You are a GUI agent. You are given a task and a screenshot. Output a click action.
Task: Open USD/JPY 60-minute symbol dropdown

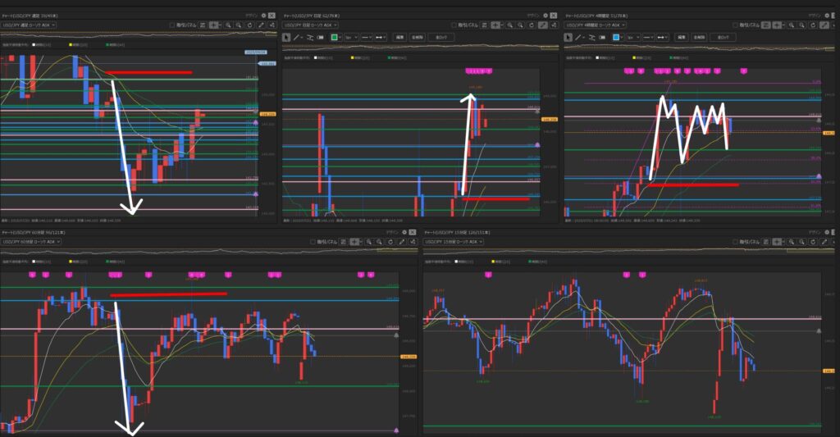tap(30, 242)
